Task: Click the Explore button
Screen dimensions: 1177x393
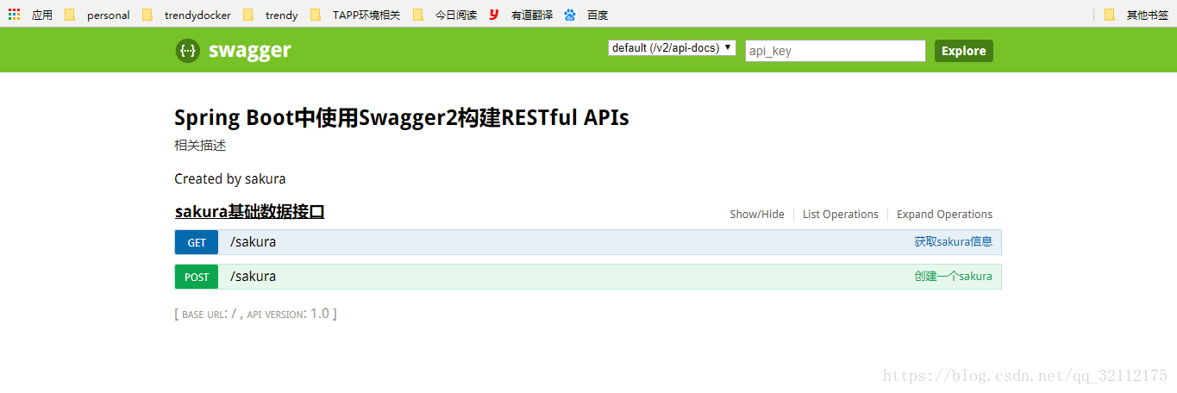Action: coord(963,51)
